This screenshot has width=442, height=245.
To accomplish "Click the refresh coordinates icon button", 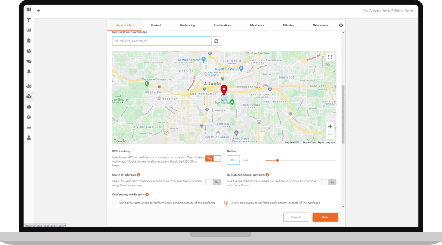I will pos(216,41).
